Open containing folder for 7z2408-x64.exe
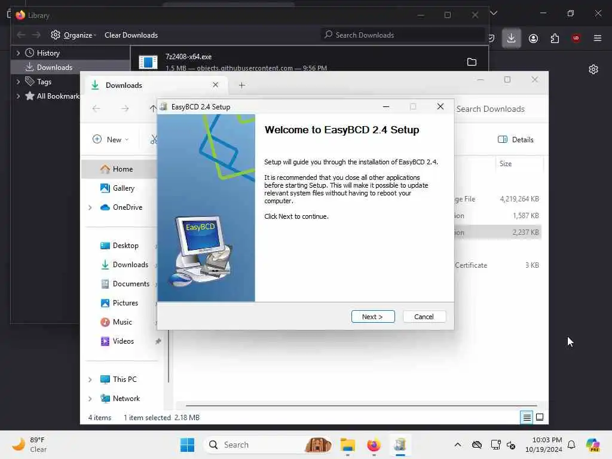This screenshot has width=612, height=459. [472, 62]
